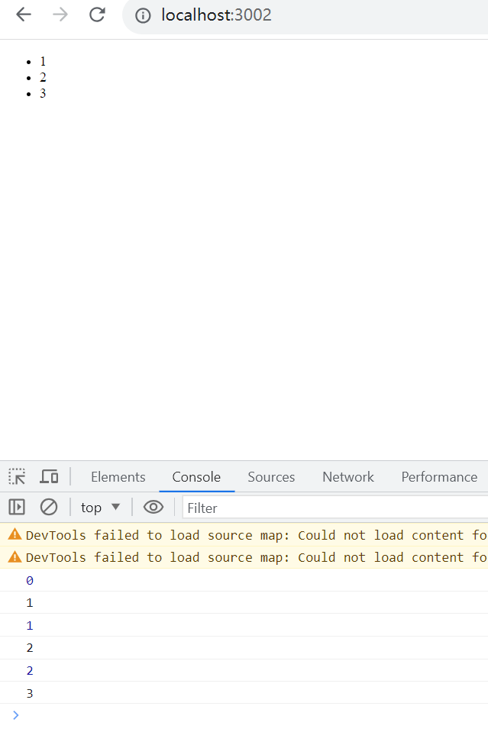Select list item 3 on the page

(43, 94)
